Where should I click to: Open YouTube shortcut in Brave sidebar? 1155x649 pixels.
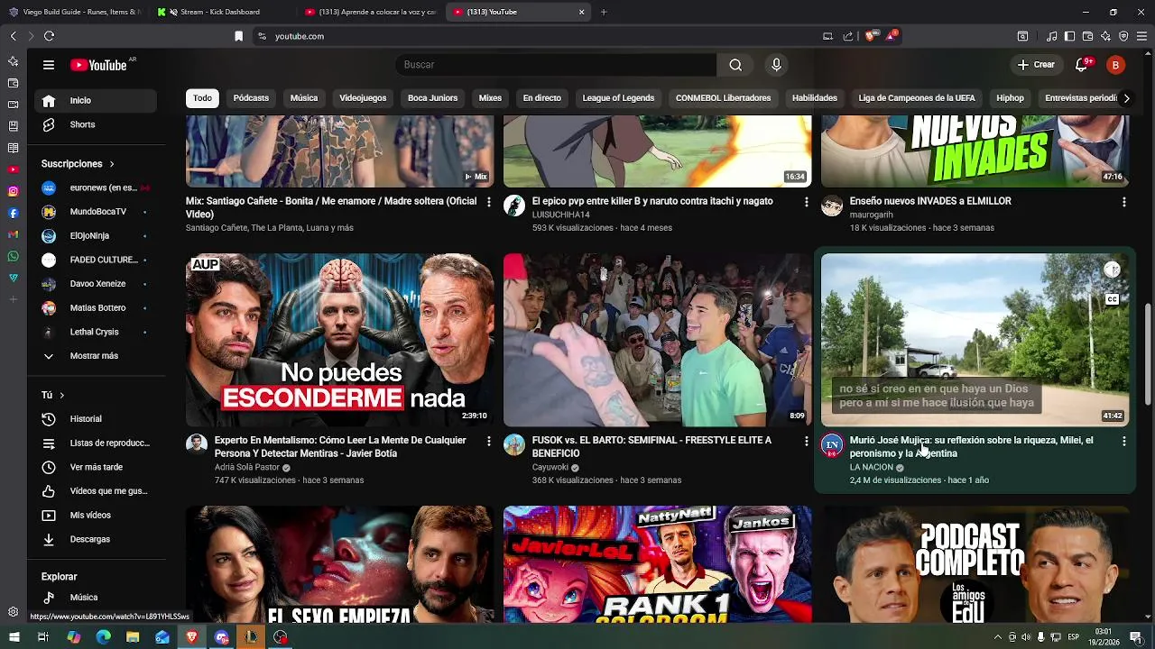(13, 169)
